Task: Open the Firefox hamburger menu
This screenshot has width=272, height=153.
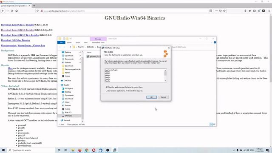Action: pyautogui.click(x=269, y=11)
